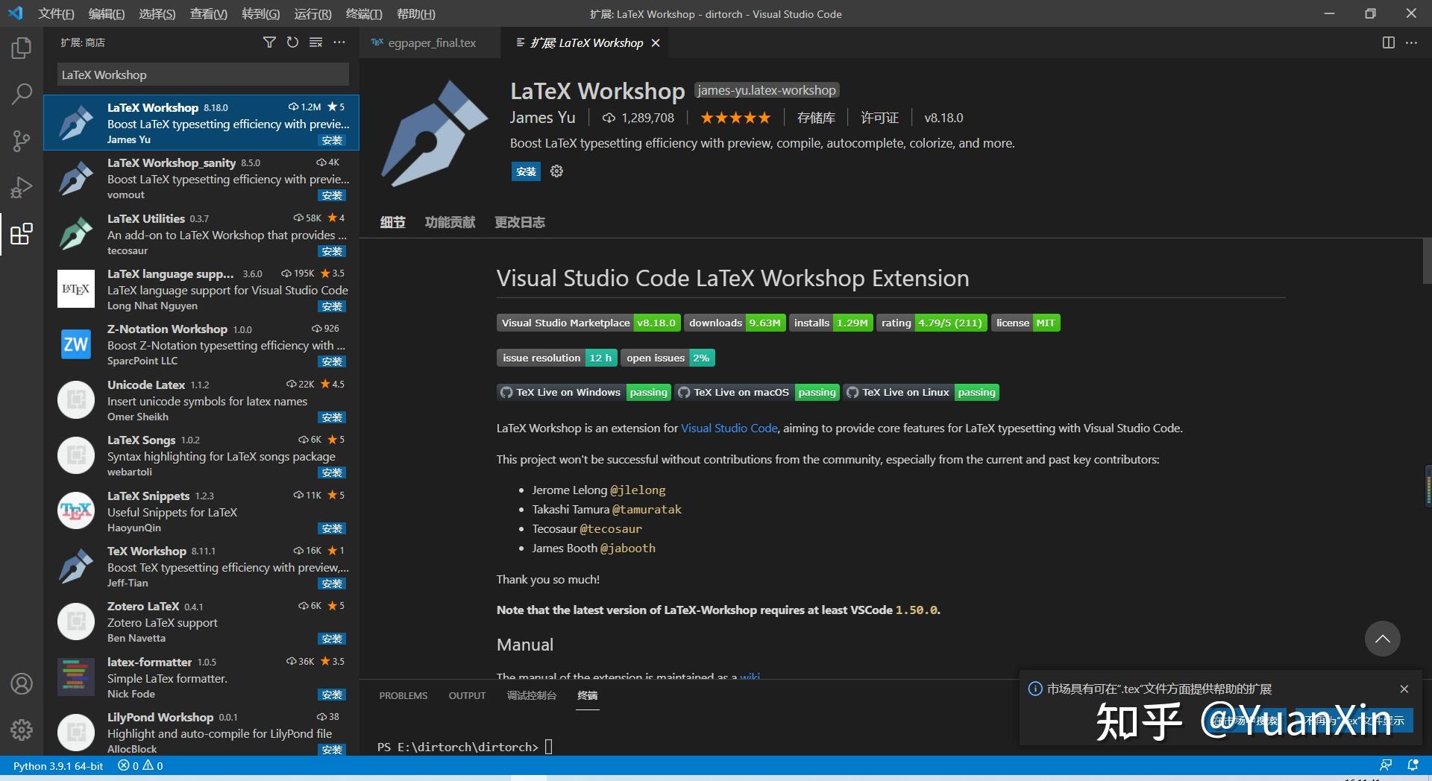Open the editor more actions (...) menu
This screenshot has height=781, width=1432.
(1411, 42)
